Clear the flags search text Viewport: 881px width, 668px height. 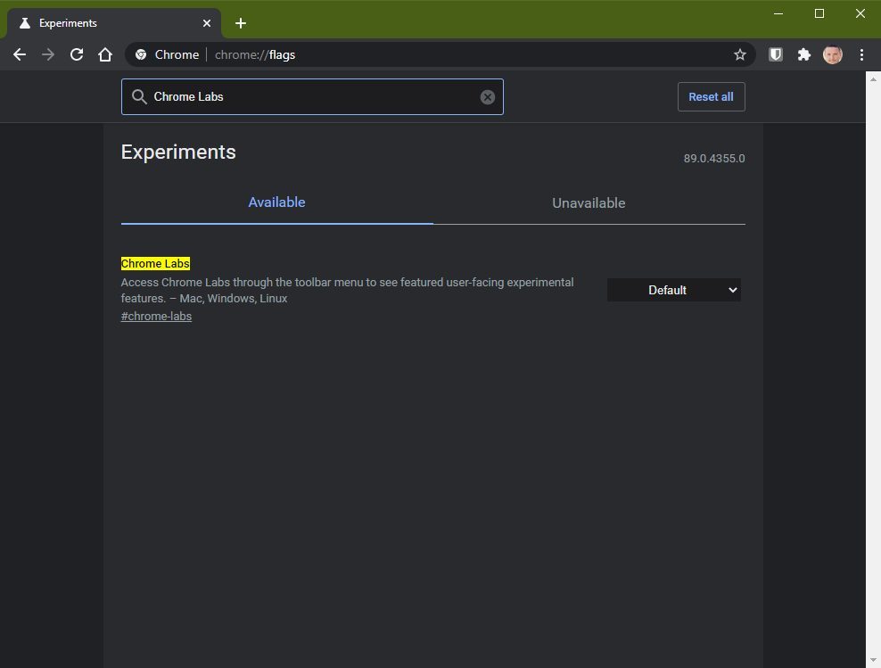487,97
